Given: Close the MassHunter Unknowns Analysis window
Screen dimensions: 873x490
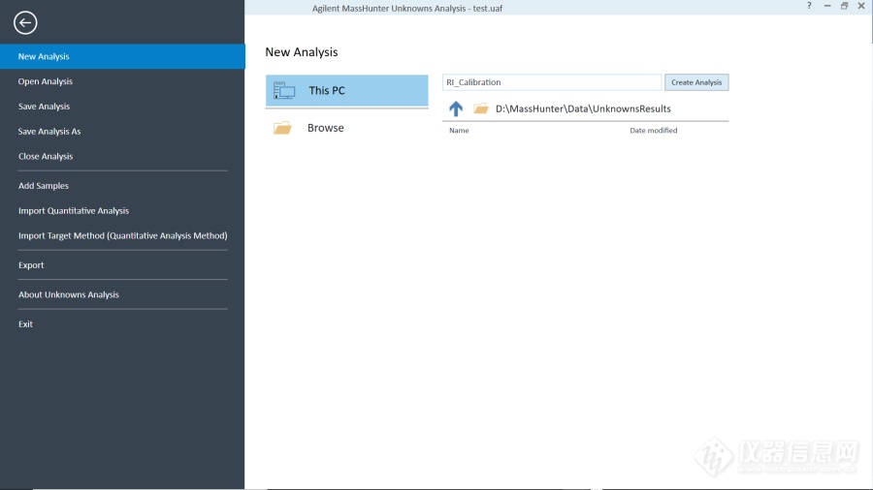Looking at the screenshot, I should point(861,6).
